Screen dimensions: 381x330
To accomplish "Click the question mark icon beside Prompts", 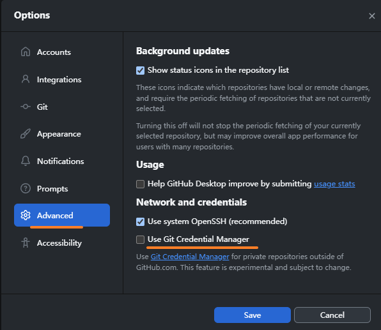I will pos(26,188).
